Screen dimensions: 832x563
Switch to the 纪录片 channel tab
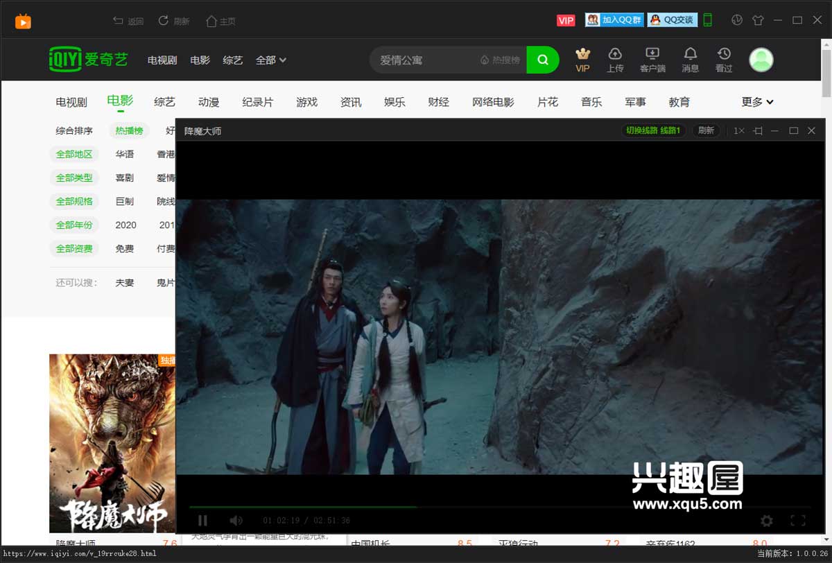click(x=258, y=103)
